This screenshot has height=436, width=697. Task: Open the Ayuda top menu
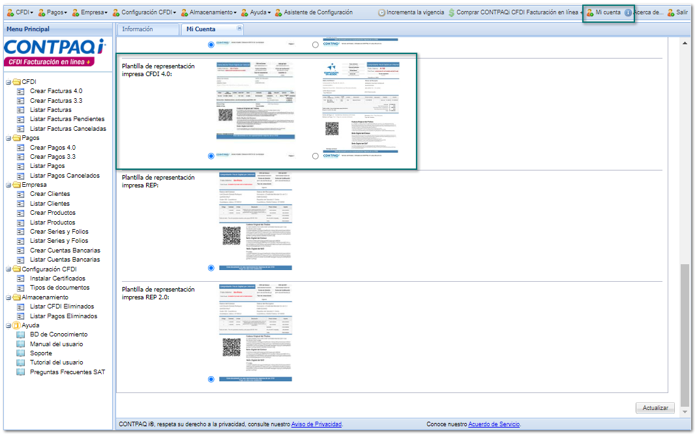point(256,12)
